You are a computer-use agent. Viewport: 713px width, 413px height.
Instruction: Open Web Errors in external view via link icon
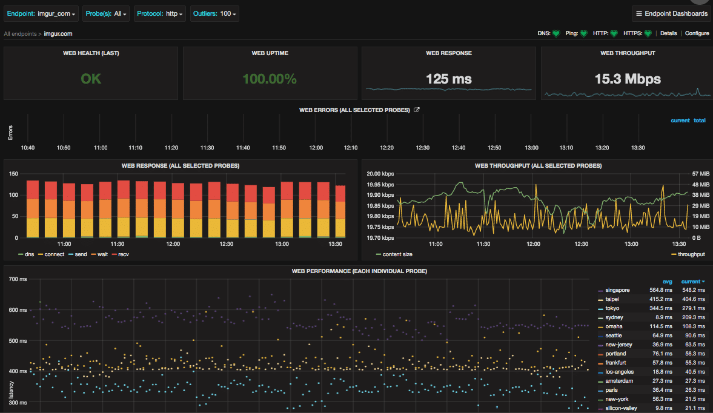pos(416,110)
